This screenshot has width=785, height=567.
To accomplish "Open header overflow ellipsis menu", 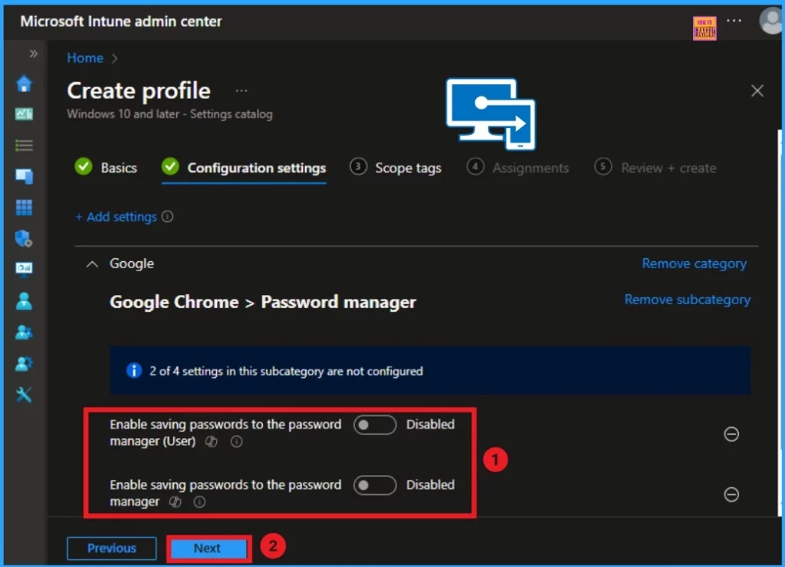I will [734, 21].
